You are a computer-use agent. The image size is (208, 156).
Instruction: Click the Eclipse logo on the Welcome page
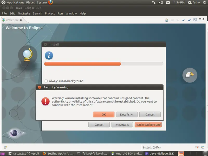[x=16, y=133]
